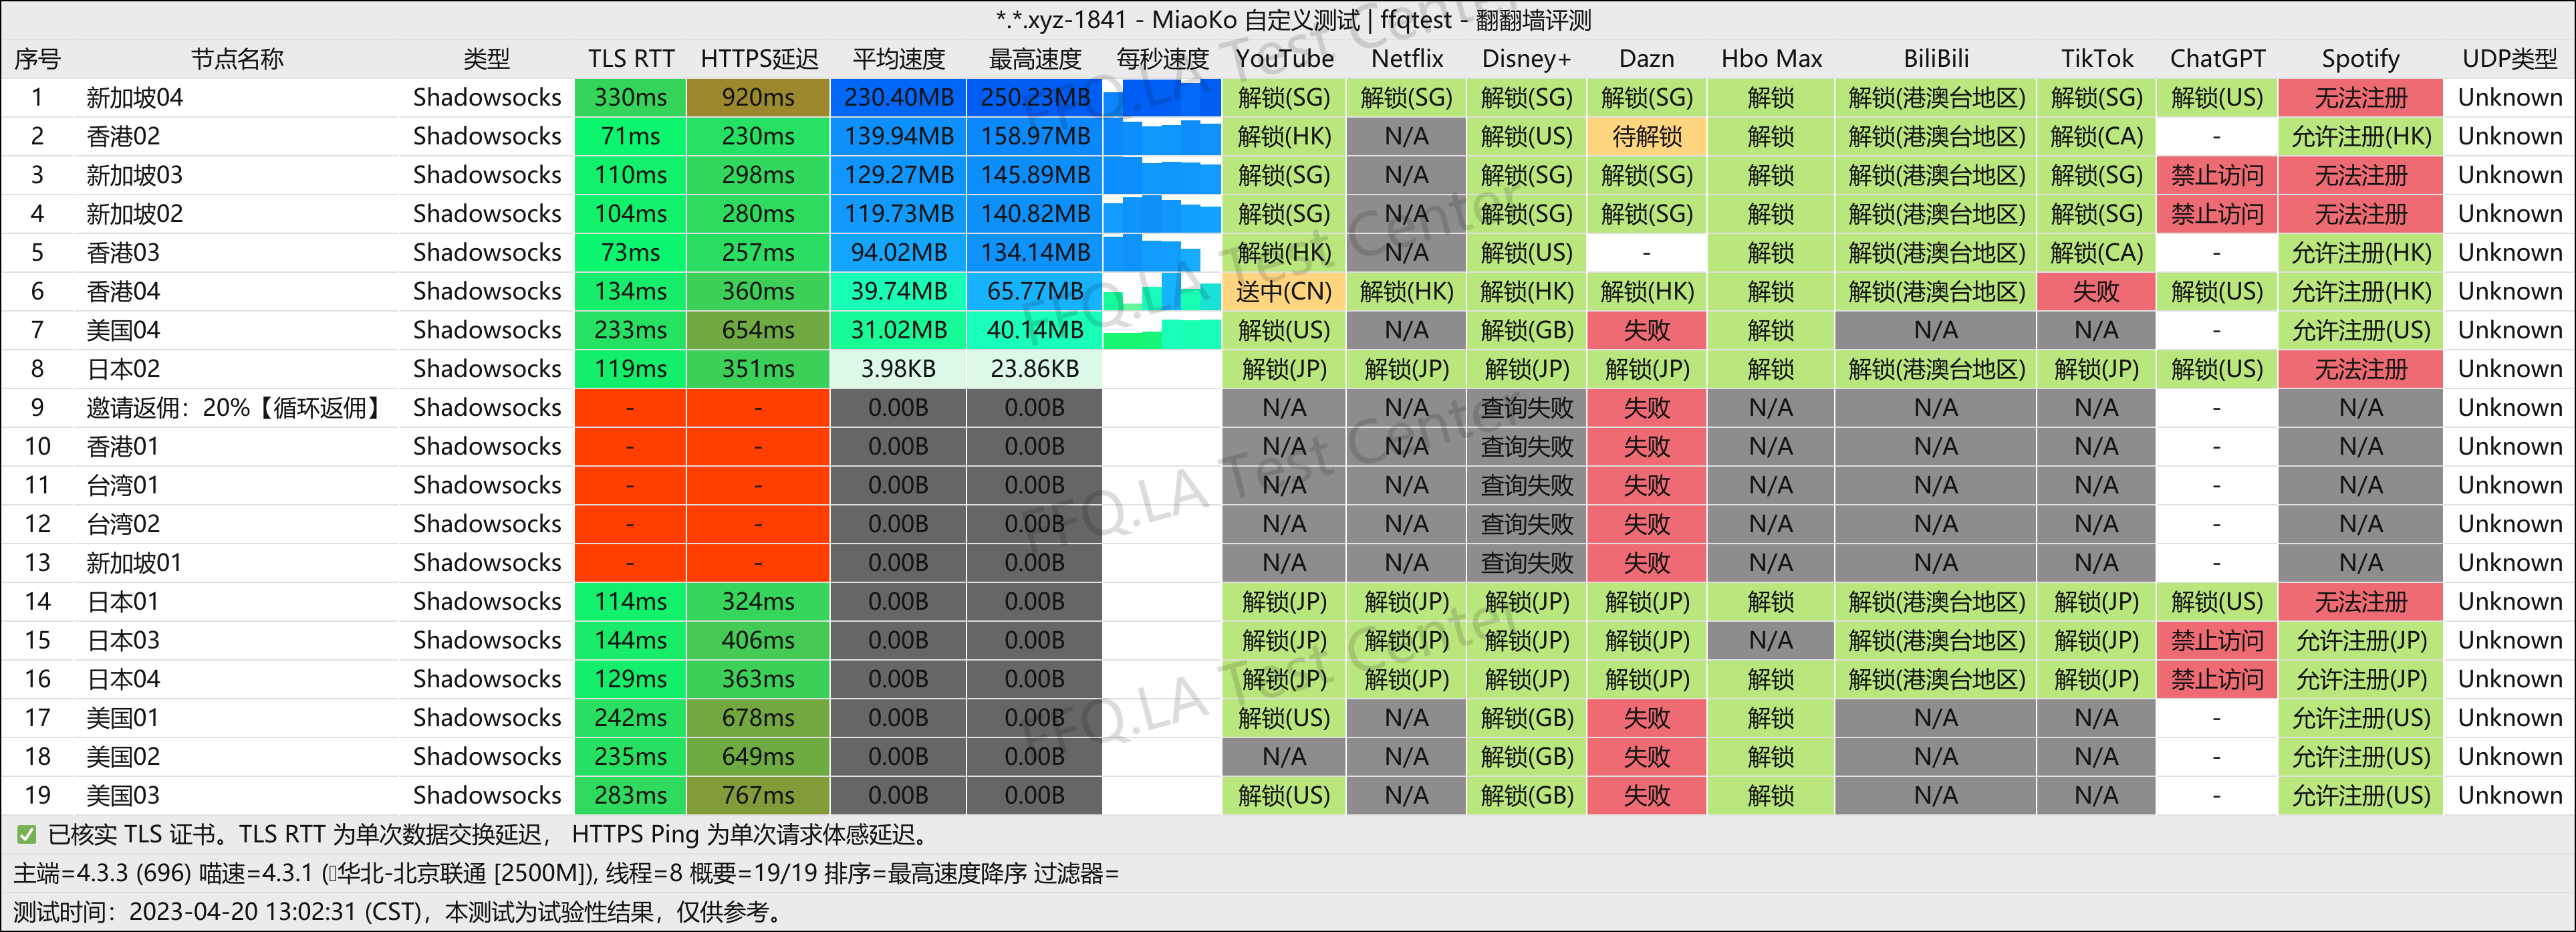Click Netflix 解锁(HK) cell for 香港04

1406,291
